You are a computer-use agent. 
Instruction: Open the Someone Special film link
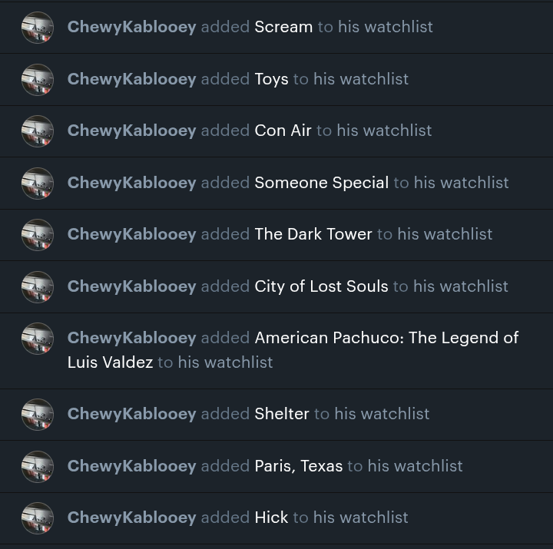pyautogui.click(x=321, y=183)
